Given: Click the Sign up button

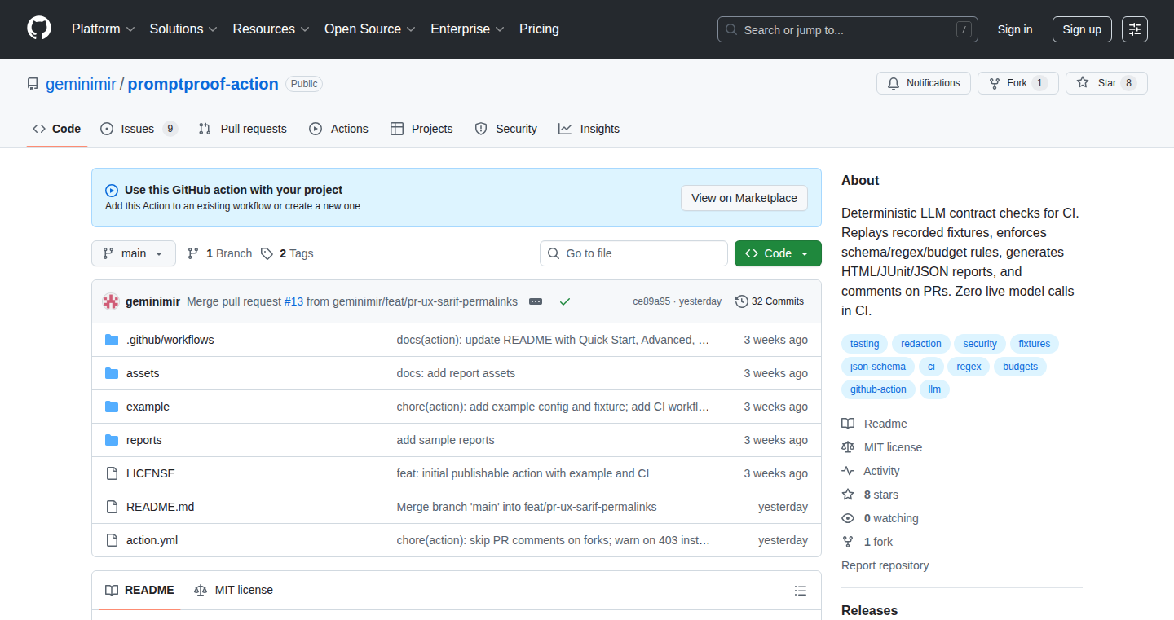Looking at the screenshot, I should (x=1082, y=29).
